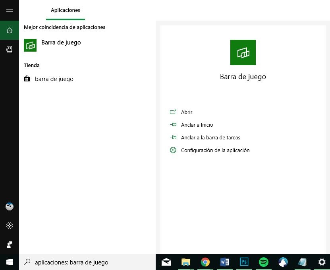Click the Mejor coincidencia de aplicaciones heading
330x270 pixels.
click(64, 27)
